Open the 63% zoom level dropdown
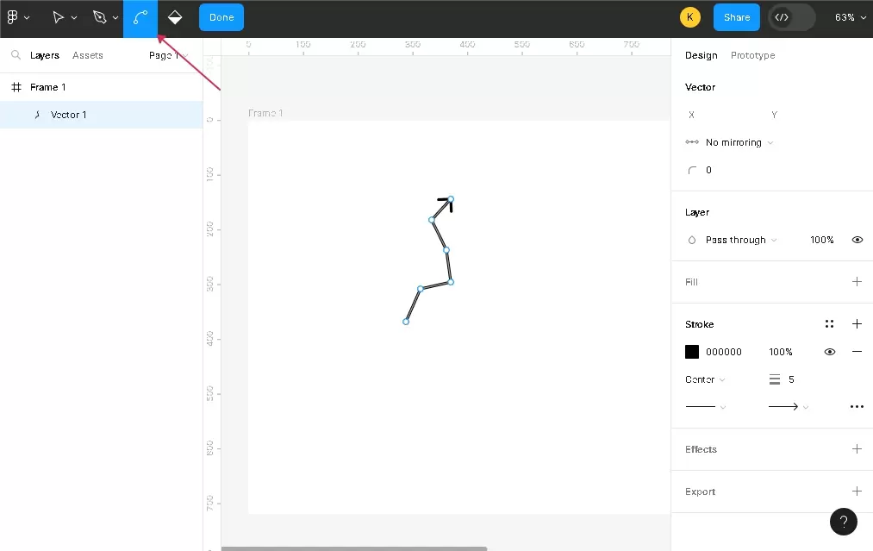The width and height of the screenshot is (873, 551). [850, 17]
